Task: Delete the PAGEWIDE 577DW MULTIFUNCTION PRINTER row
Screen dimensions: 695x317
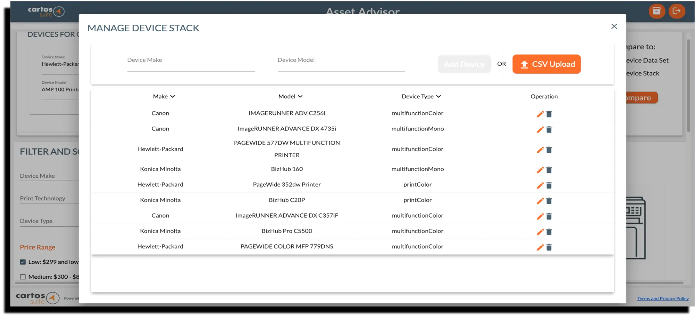Action: point(549,150)
